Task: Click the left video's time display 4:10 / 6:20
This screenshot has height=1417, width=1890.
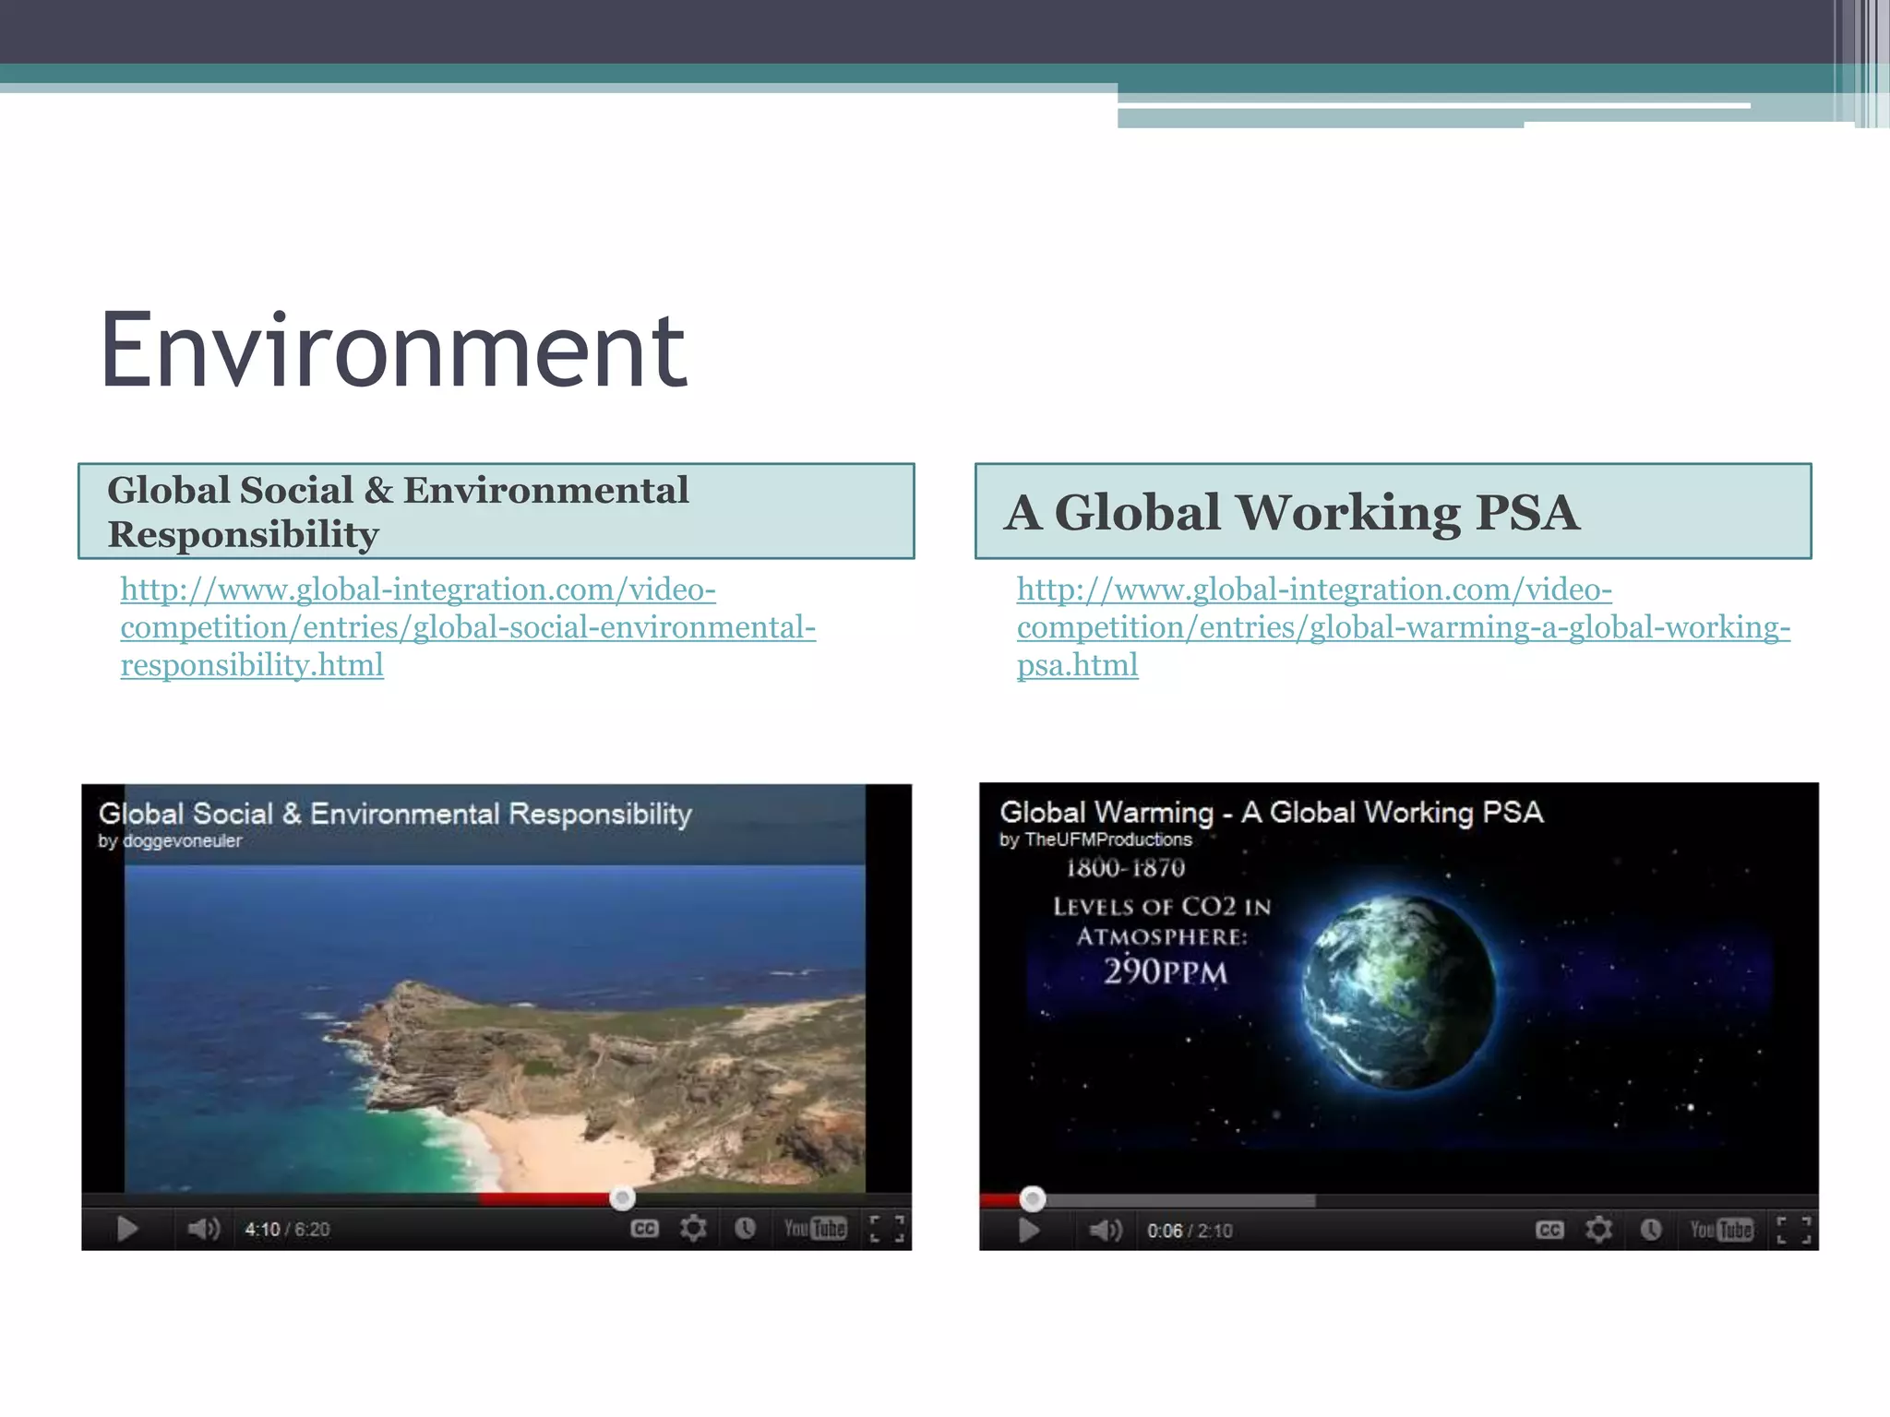Action: (x=287, y=1229)
